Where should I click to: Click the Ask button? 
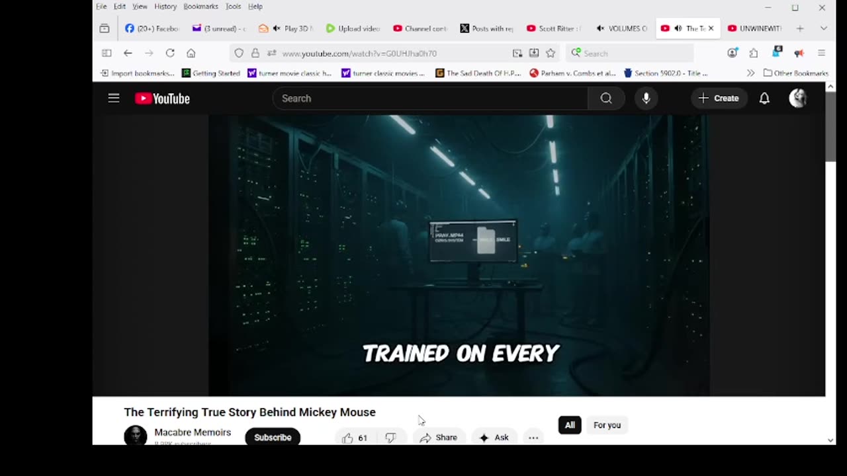[x=494, y=438]
